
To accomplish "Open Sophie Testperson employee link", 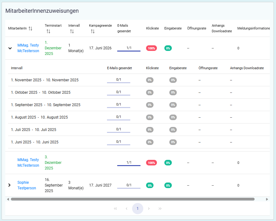I will 27,185.
